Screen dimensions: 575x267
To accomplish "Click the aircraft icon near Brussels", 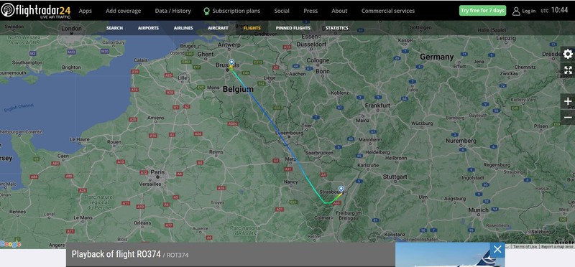I will [x=231, y=67].
